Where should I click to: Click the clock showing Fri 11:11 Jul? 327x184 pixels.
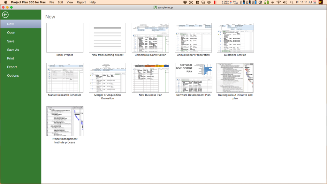click(x=304, y=2)
